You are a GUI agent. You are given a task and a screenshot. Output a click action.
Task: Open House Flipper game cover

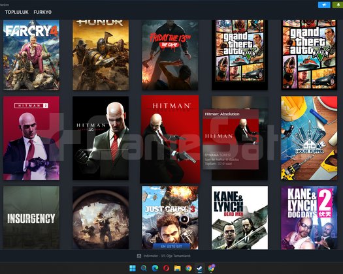point(309,138)
